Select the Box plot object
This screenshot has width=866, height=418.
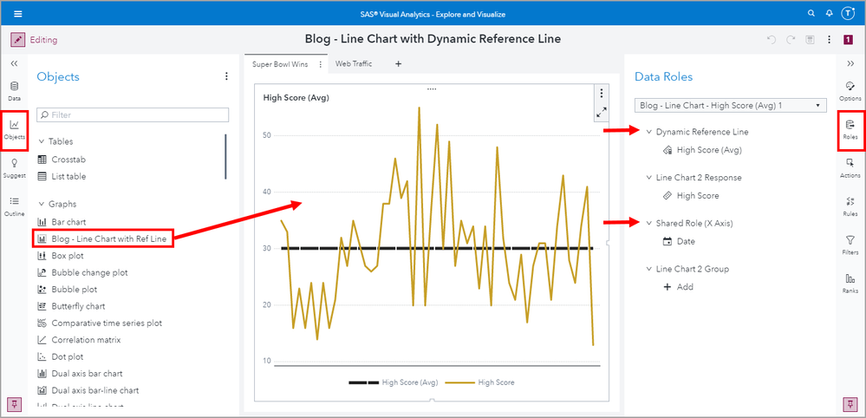pos(60,256)
